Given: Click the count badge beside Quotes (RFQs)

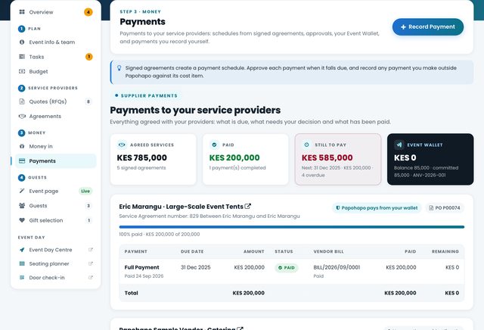Looking at the screenshot, I should 88,101.
